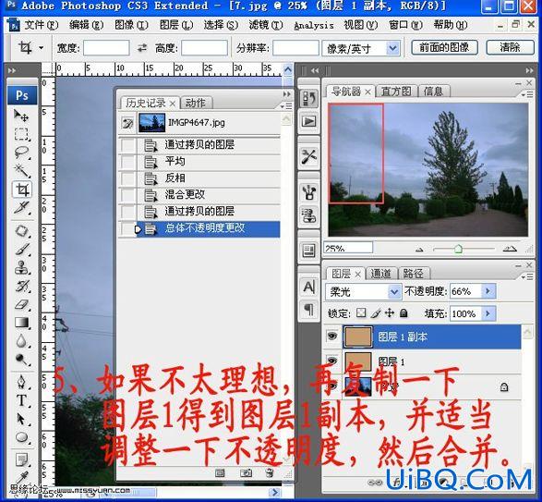Set history brush source at 混合更改
542x502 pixels.
point(127,195)
